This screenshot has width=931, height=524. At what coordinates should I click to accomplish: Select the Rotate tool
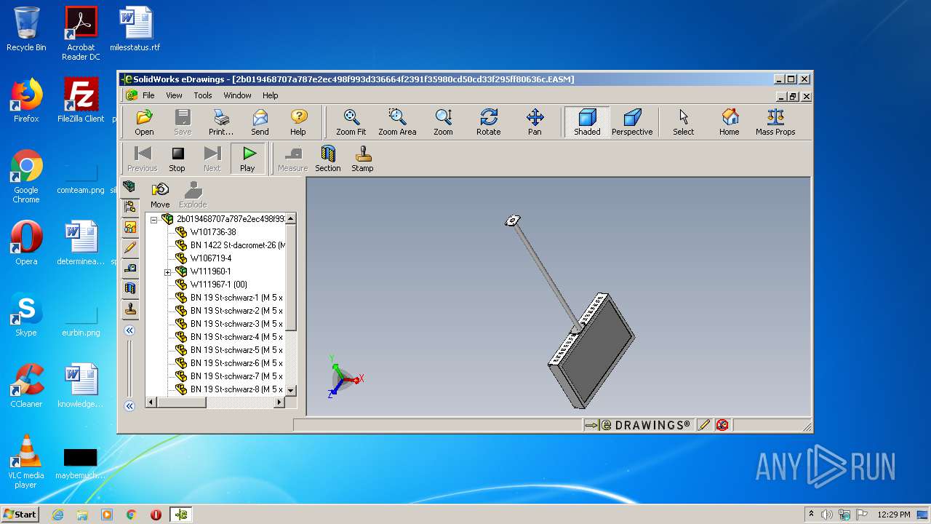point(489,122)
